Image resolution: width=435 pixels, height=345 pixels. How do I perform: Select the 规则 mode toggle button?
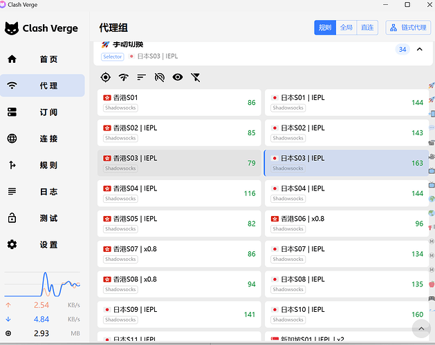[x=325, y=28]
